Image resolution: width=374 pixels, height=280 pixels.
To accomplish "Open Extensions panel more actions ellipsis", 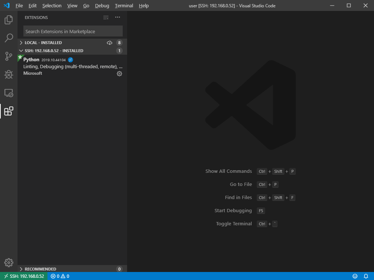I will coord(118,17).
